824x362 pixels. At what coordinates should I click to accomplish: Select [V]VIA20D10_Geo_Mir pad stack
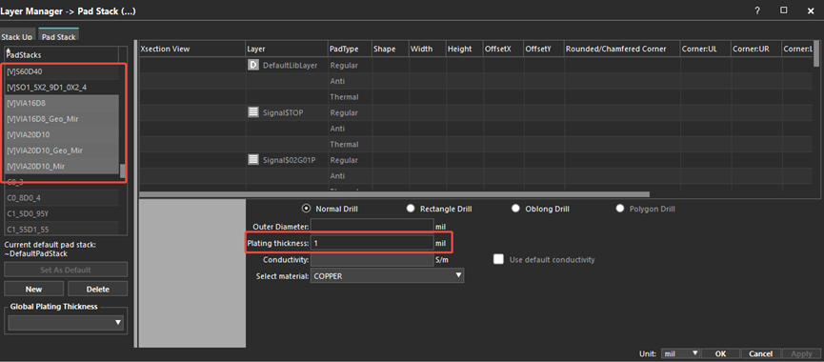point(62,151)
